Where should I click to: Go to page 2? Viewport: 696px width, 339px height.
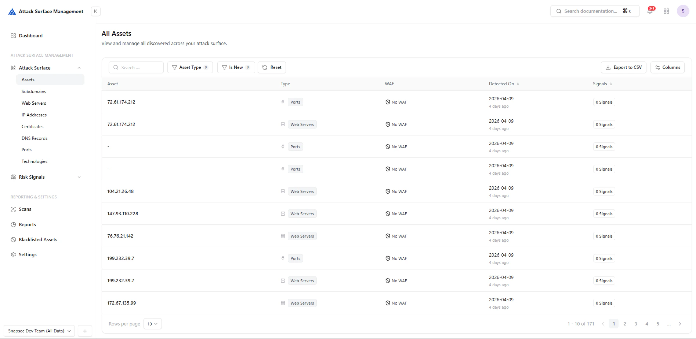point(625,324)
